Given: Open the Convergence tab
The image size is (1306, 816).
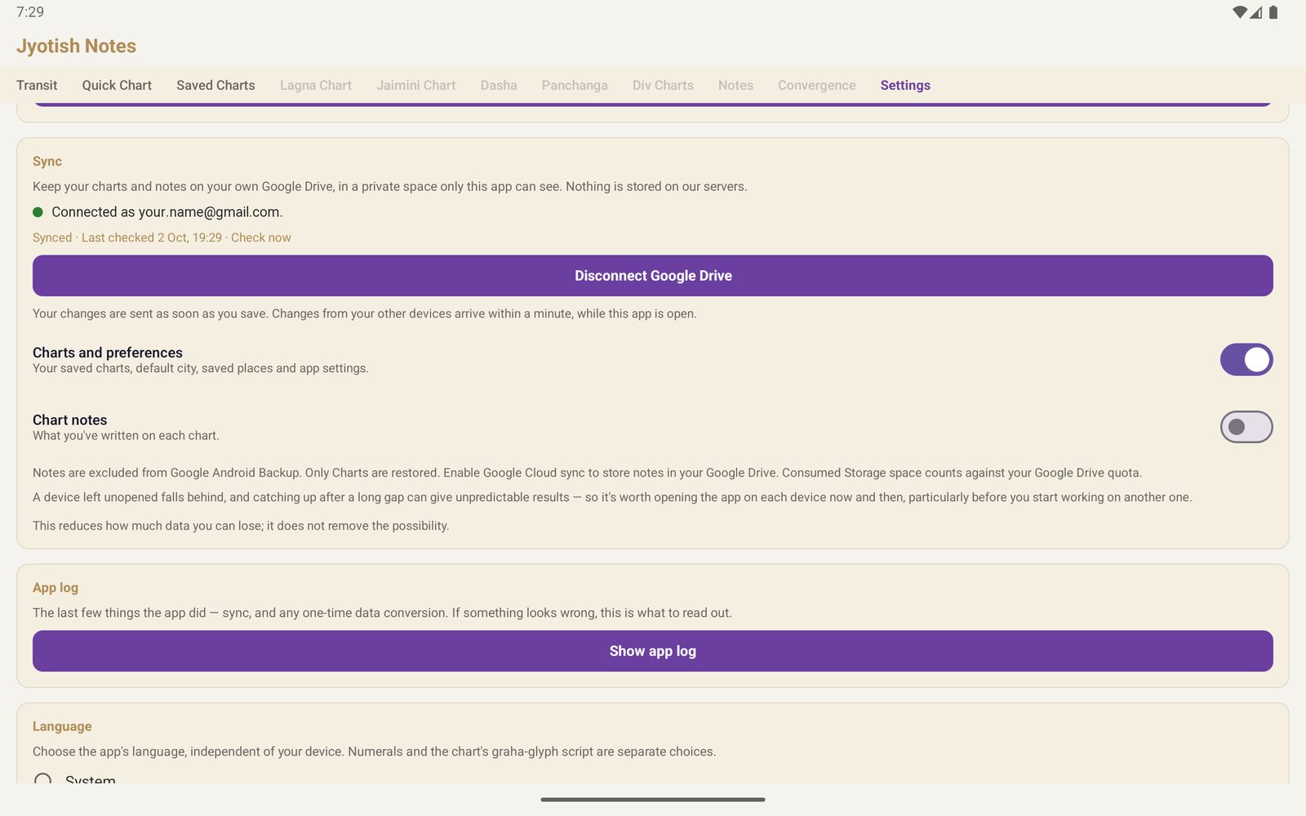Looking at the screenshot, I should [x=817, y=85].
